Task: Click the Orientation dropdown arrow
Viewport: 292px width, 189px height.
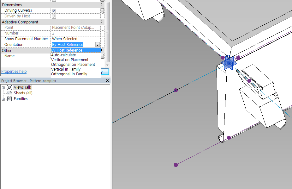Action: [x=98, y=45]
